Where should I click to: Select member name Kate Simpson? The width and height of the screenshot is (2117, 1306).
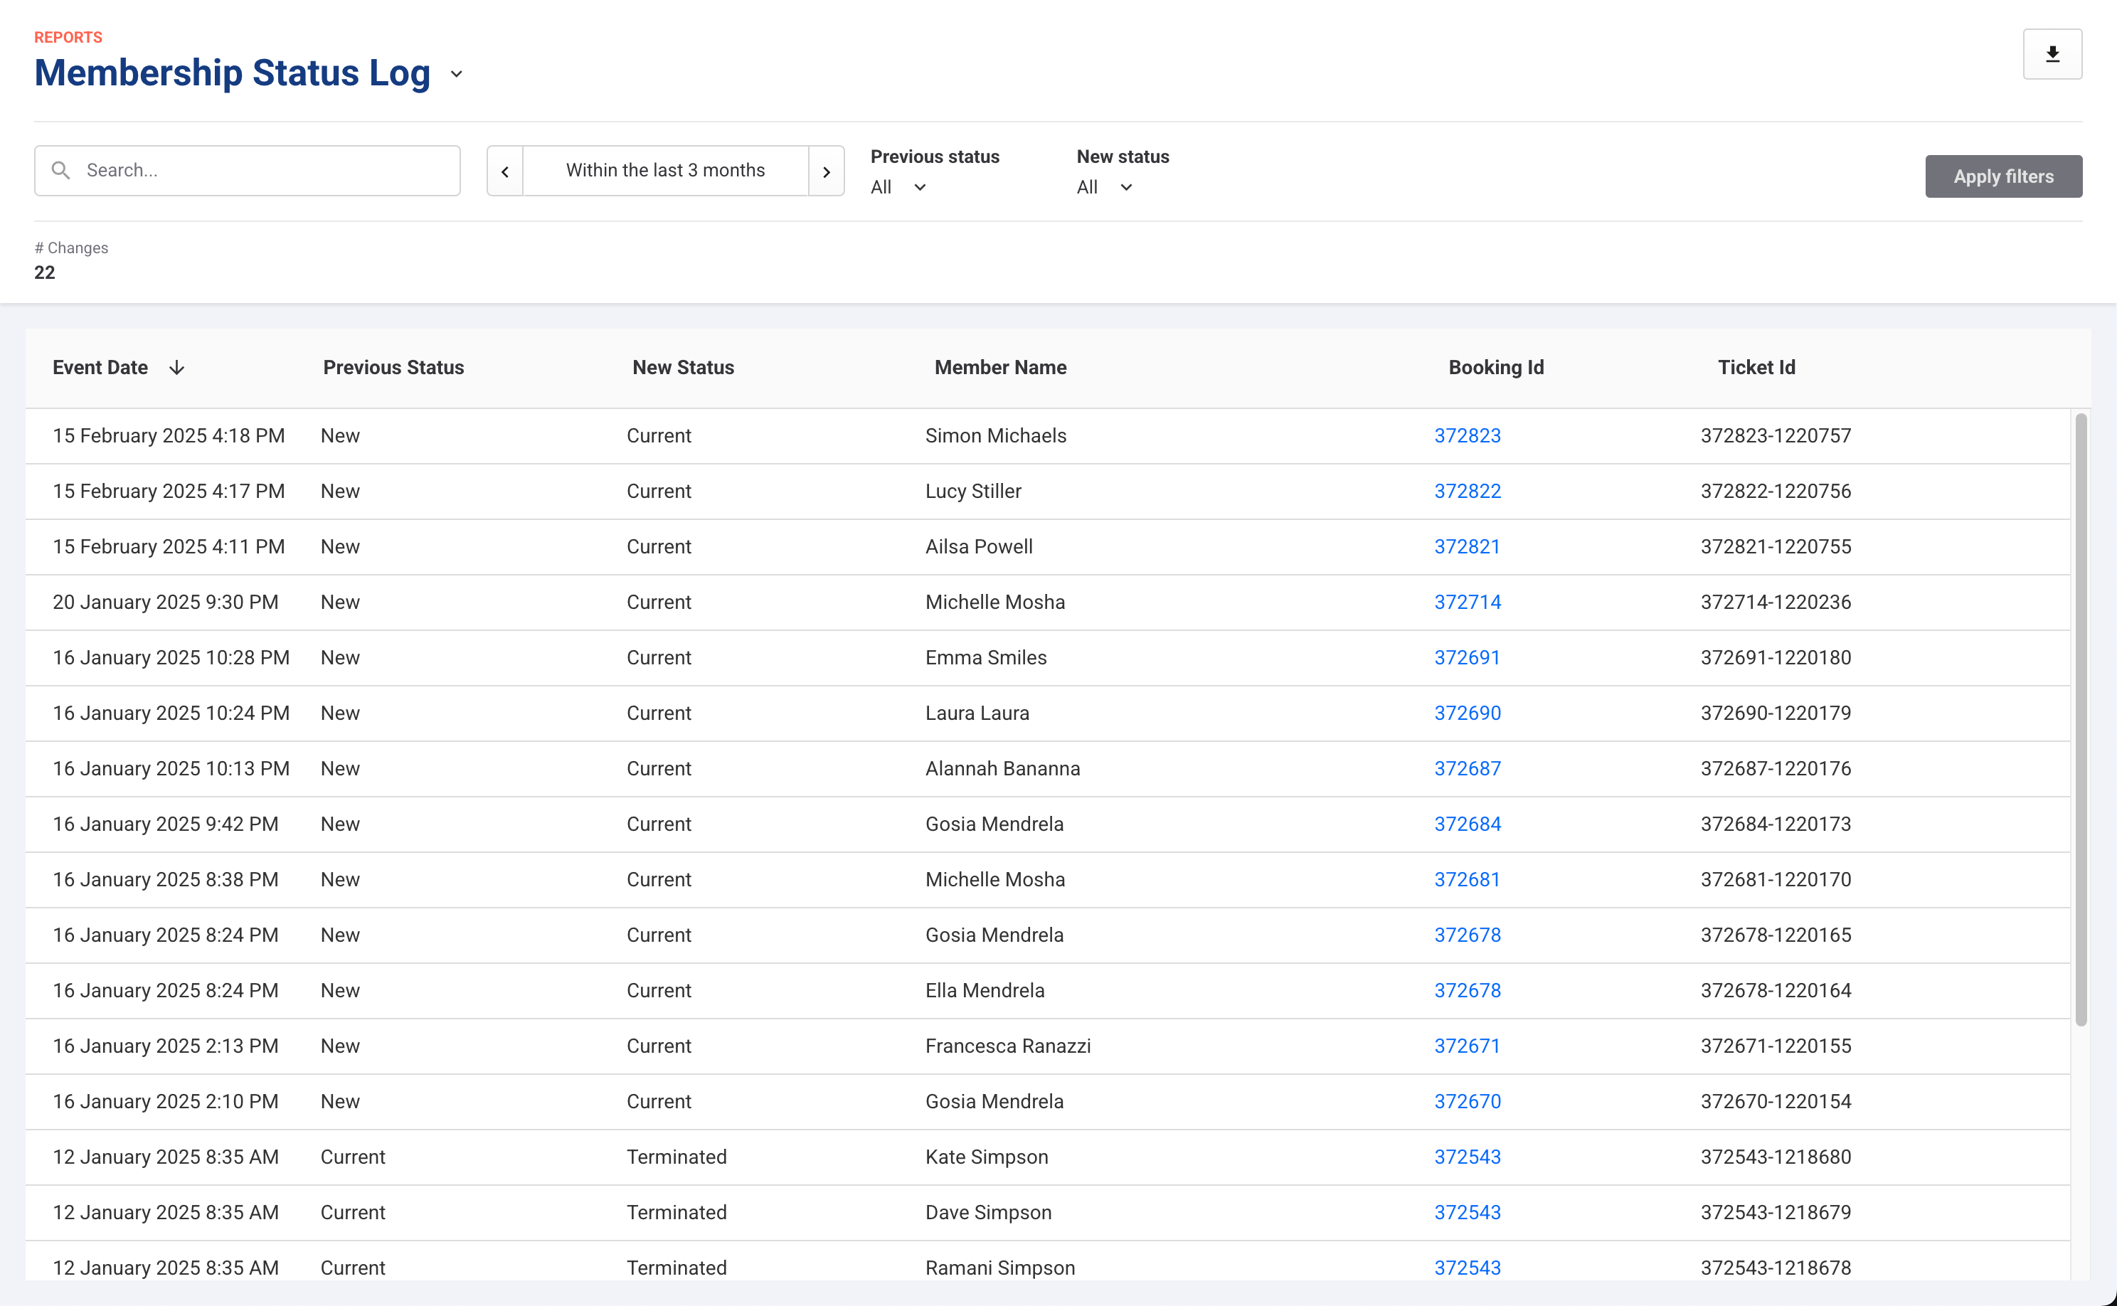click(987, 1157)
